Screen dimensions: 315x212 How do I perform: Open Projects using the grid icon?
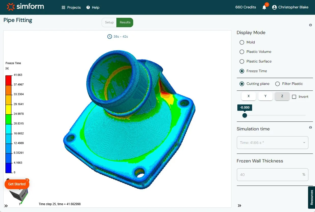click(x=63, y=7)
